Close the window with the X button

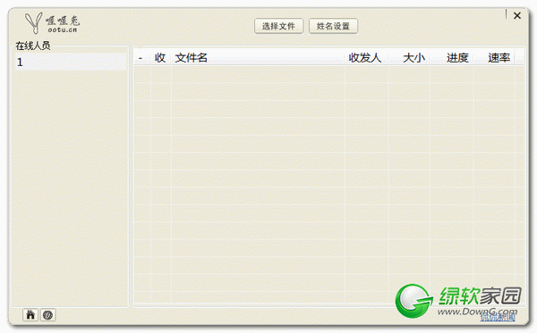[517, 15]
